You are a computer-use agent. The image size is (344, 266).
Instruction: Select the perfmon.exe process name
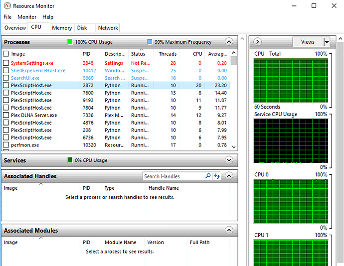(x=25, y=145)
